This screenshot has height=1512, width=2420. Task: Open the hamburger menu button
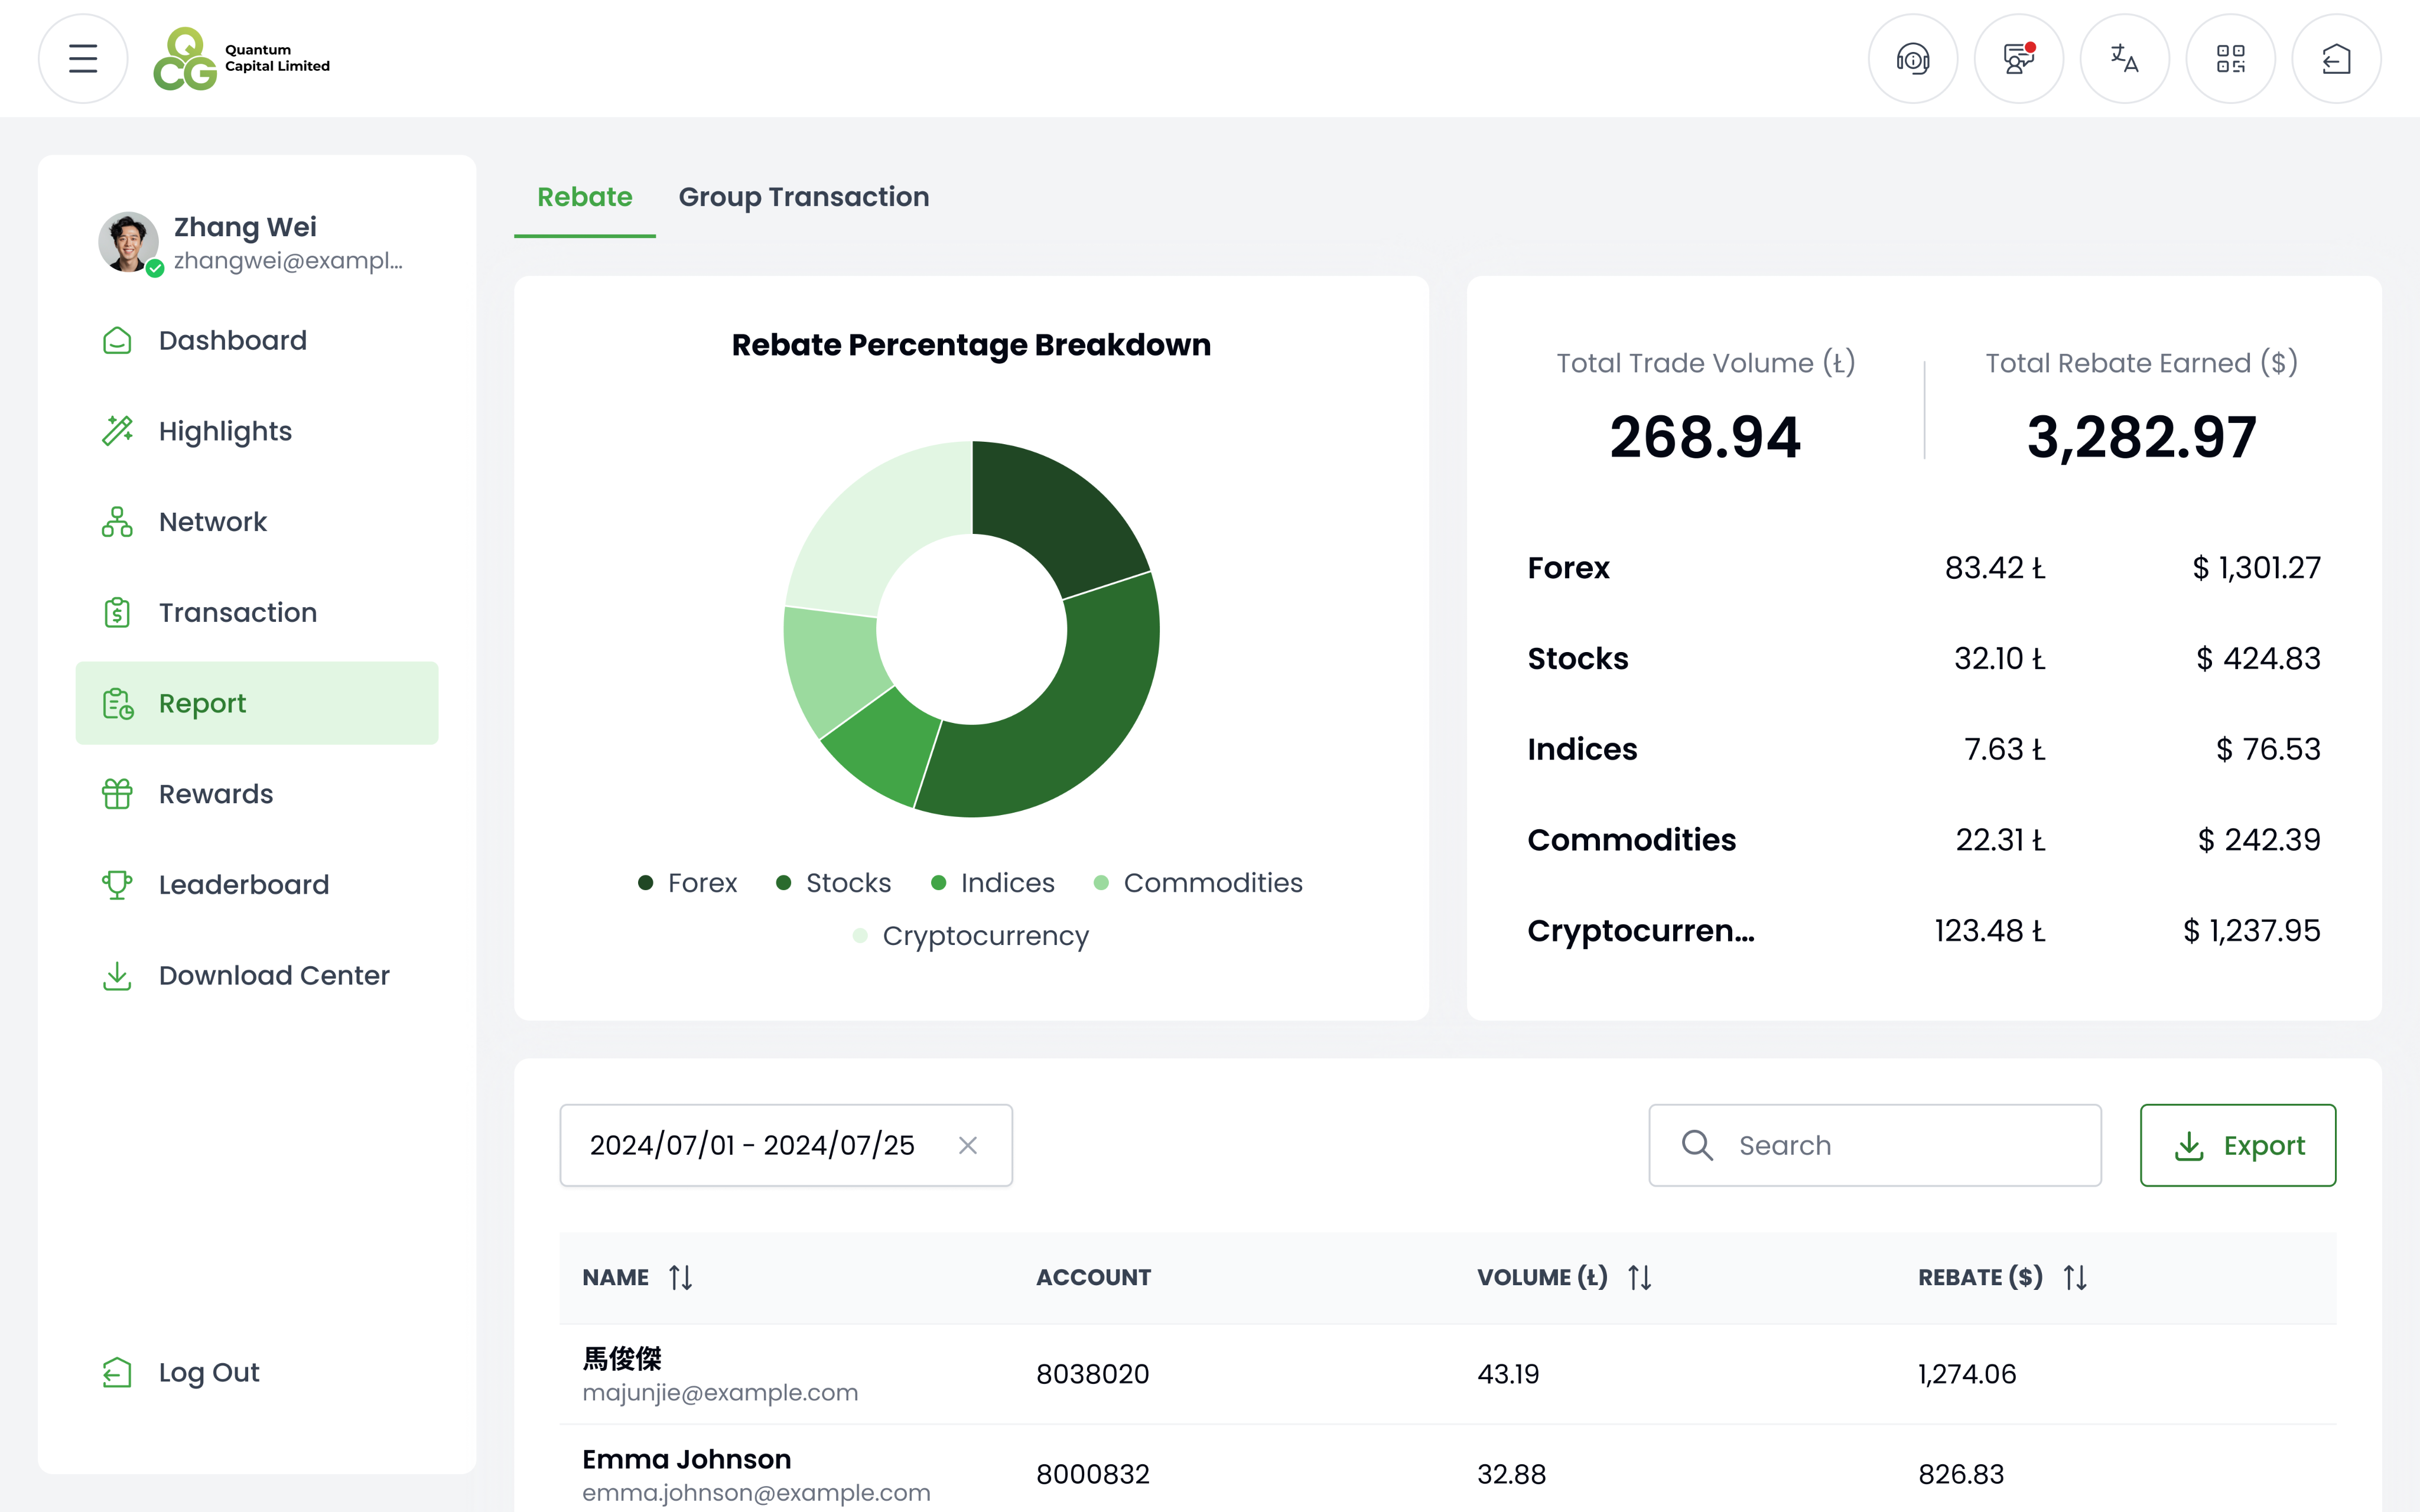(x=83, y=59)
